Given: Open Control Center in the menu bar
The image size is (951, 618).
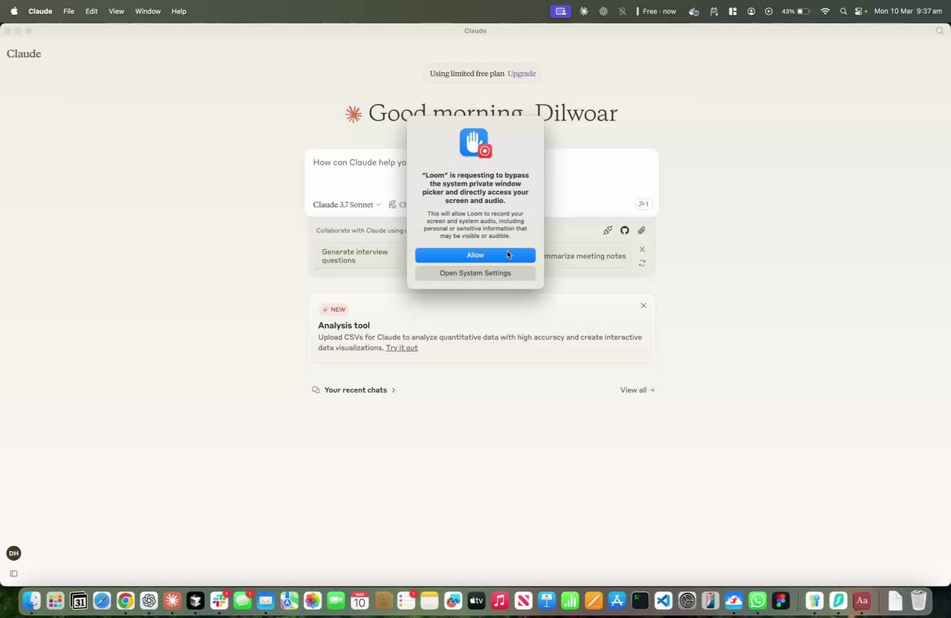Looking at the screenshot, I should (x=860, y=11).
